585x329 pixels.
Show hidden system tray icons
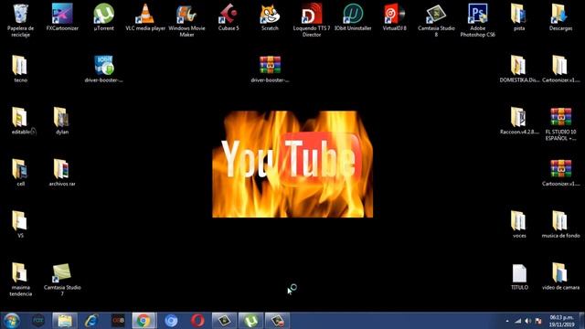coord(507,321)
